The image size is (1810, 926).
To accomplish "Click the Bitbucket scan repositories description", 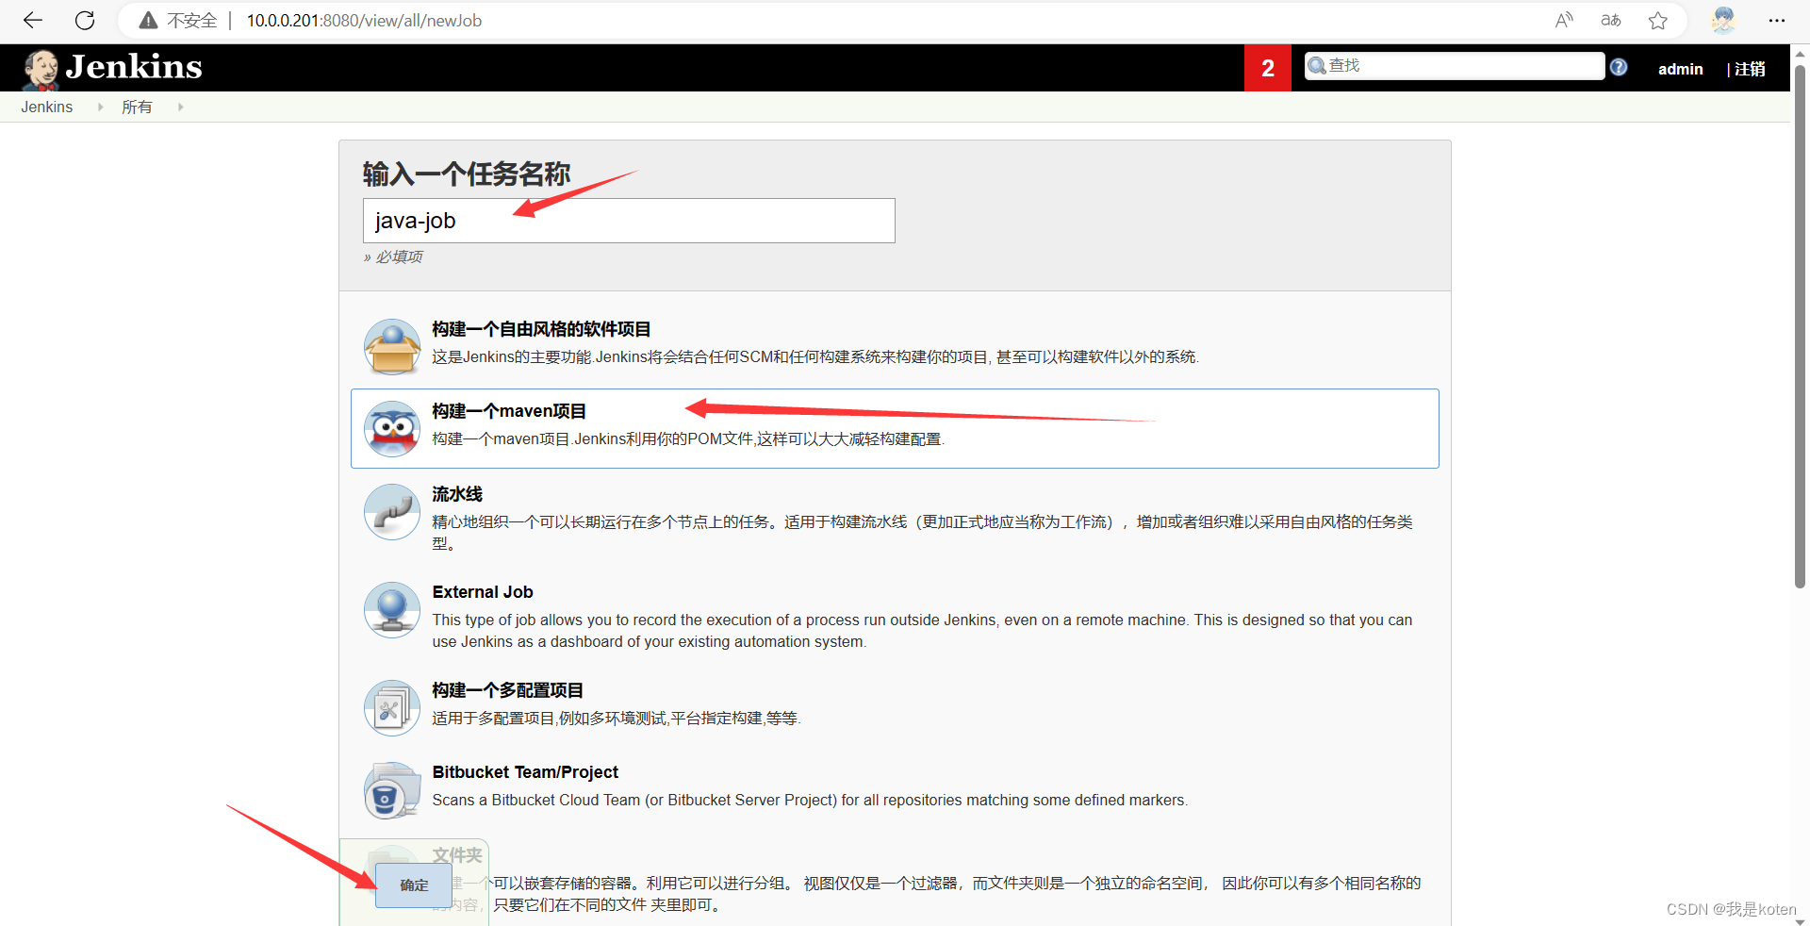I will [810, 801].
